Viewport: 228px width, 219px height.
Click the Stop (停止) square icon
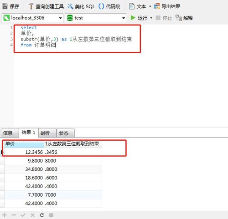(x=158, y=18)
